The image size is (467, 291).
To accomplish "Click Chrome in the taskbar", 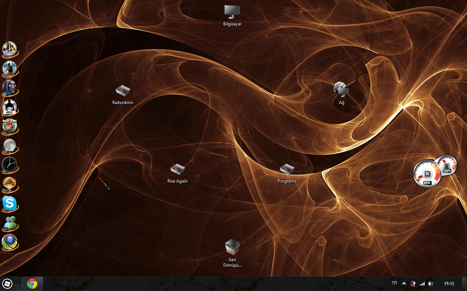I will click(32, 283).
